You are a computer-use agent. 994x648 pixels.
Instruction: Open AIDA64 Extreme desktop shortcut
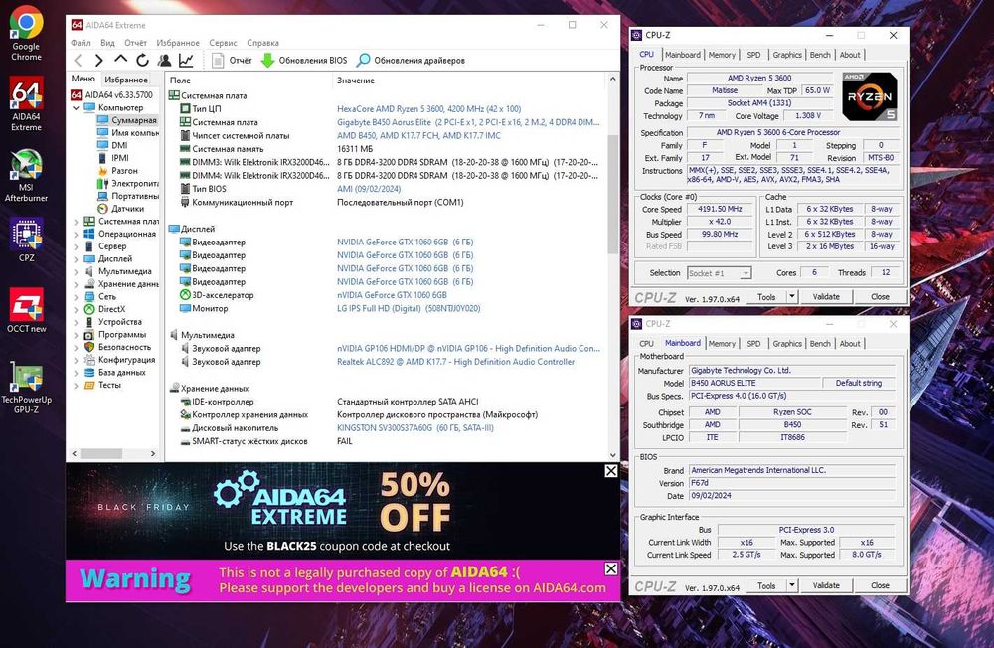pos(26,103)
